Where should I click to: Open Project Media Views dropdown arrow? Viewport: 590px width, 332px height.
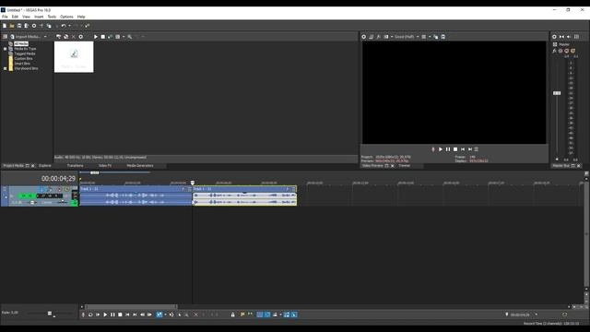124,37
